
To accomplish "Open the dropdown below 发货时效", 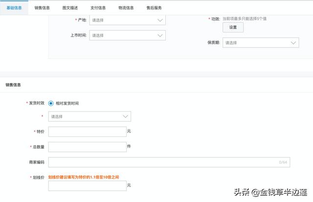I will (x=89, y=116).
